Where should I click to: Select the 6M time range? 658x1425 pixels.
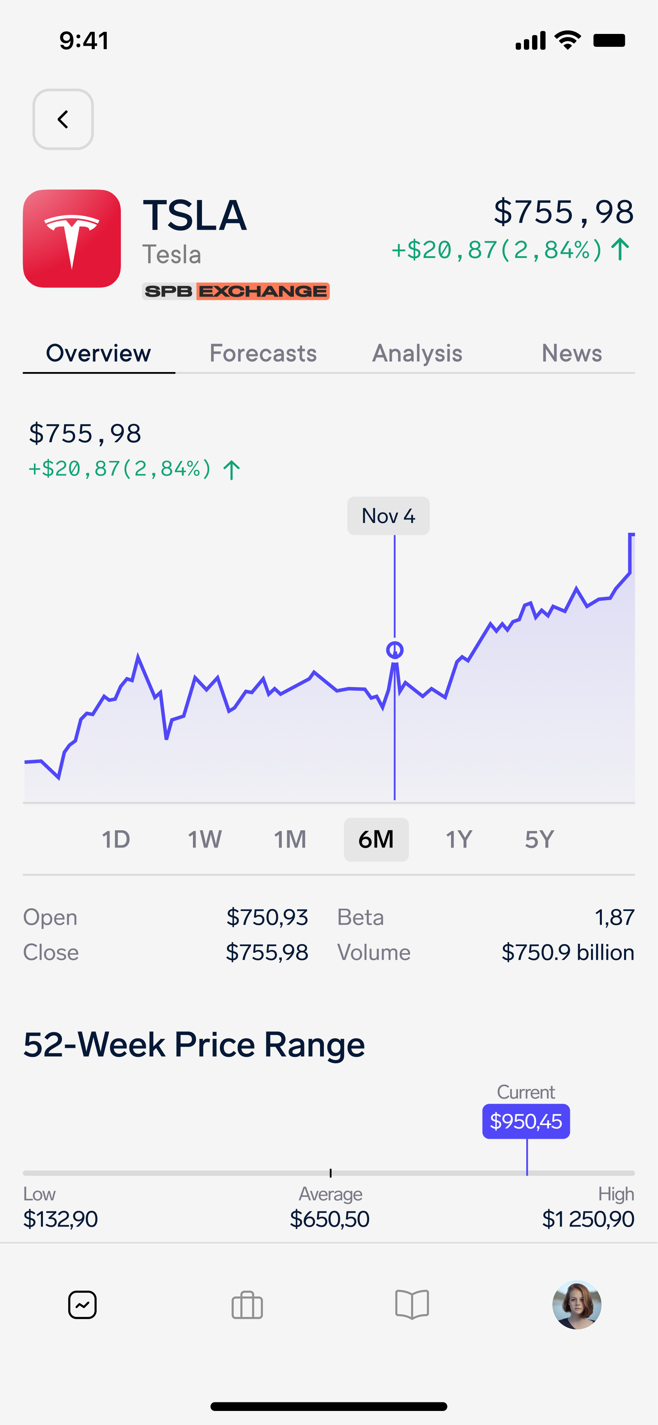coord(376,840)
